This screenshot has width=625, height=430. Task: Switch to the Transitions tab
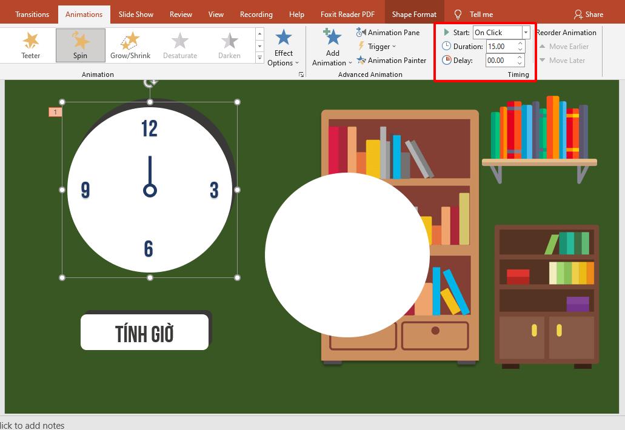tap(32, 13)
